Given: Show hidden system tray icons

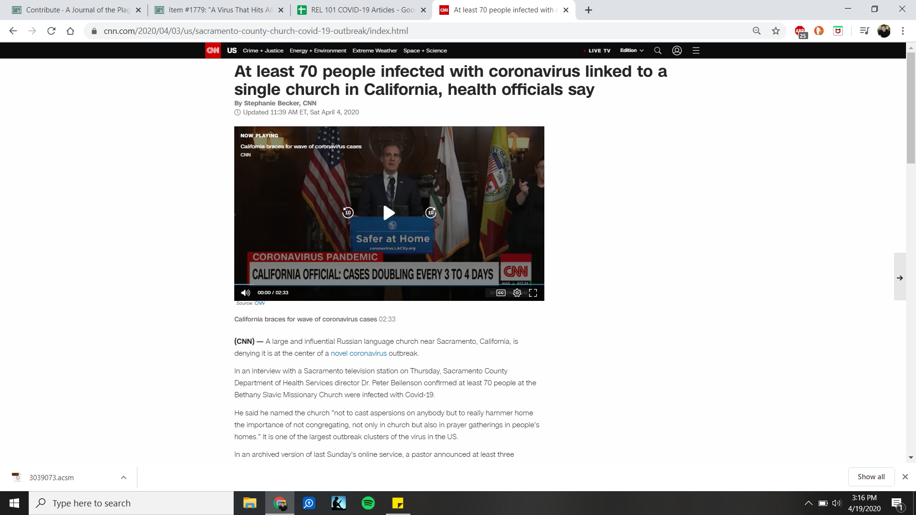Looking at the screenshot, I should [808, 503].
